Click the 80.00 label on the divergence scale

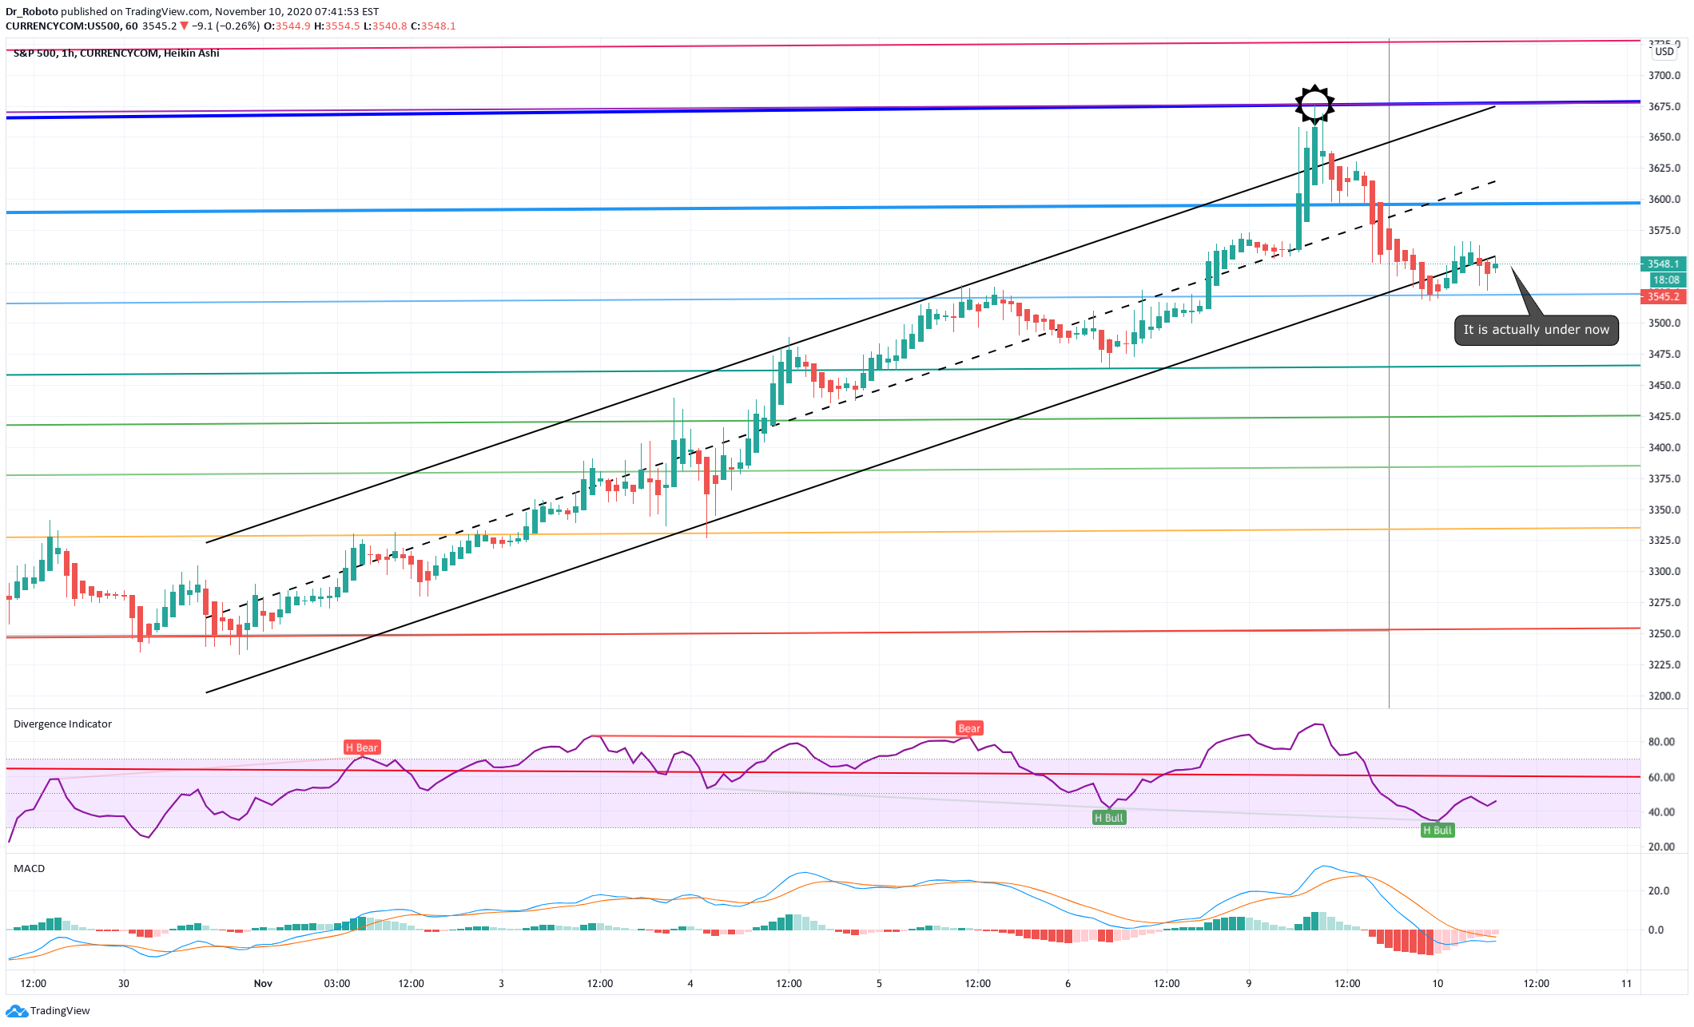[1661, 742]
